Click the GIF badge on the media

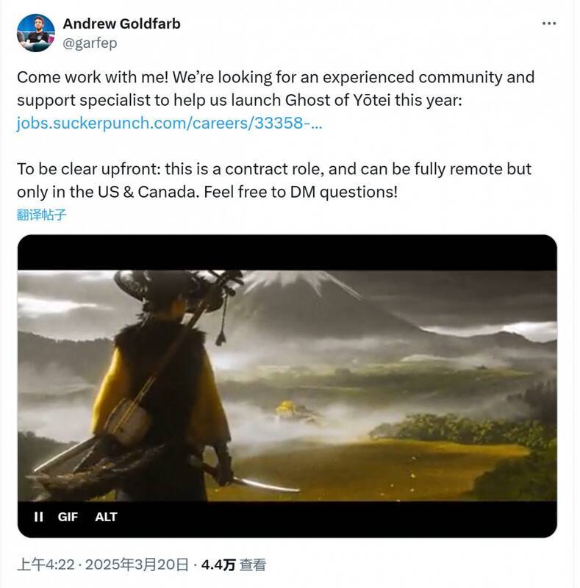(68, 517)
